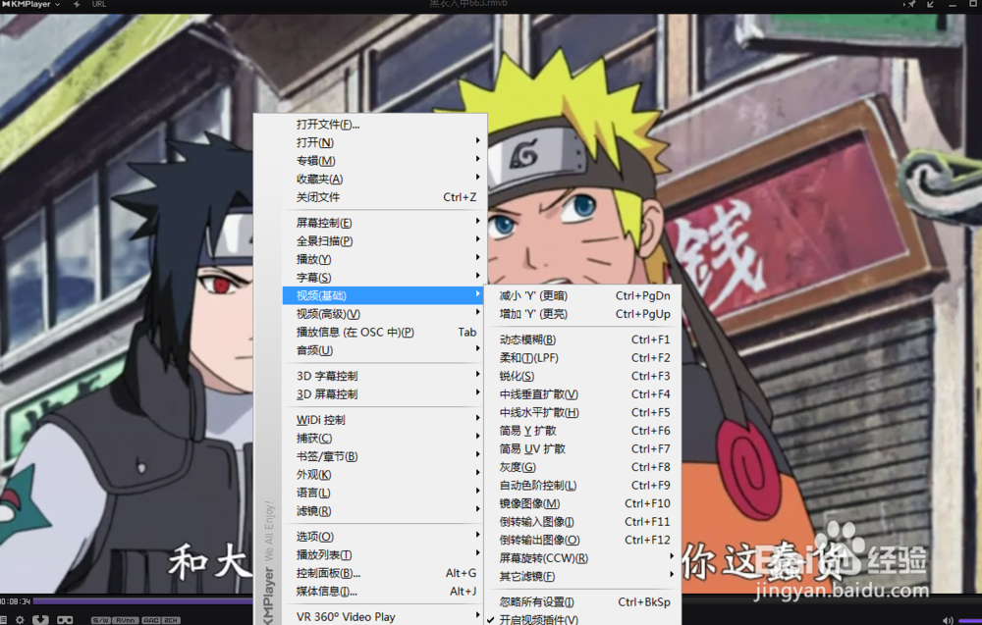Click the lightning bolt icon in title bar
Viewport: 982px width, 625px height.
pyautogui.click(x=77, y=4)
